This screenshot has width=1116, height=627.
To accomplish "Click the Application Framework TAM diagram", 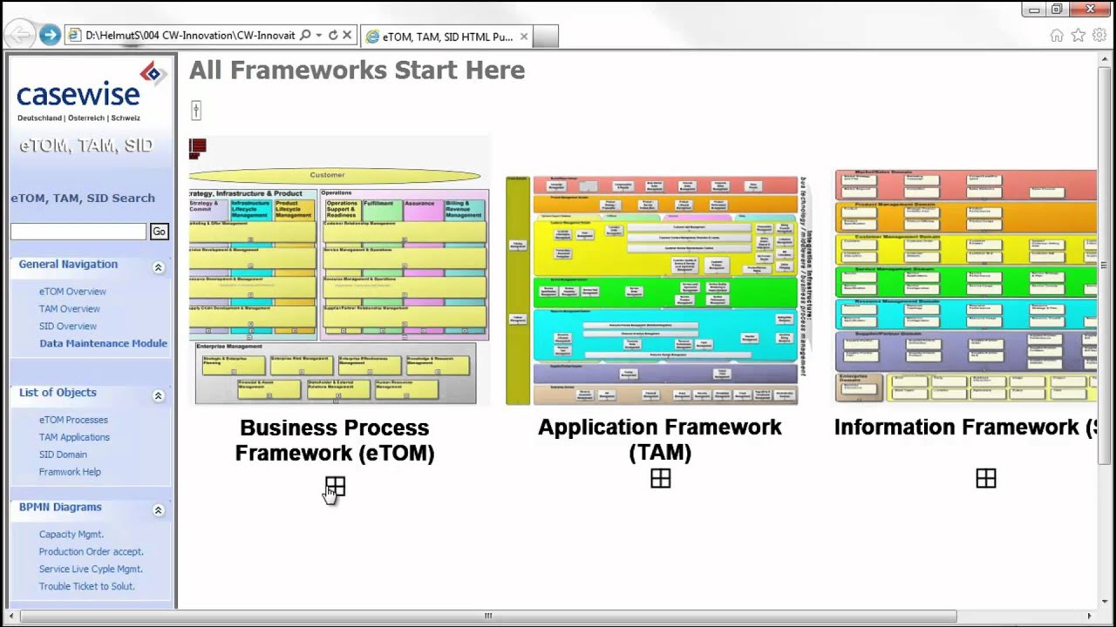I will pos(657,290).
